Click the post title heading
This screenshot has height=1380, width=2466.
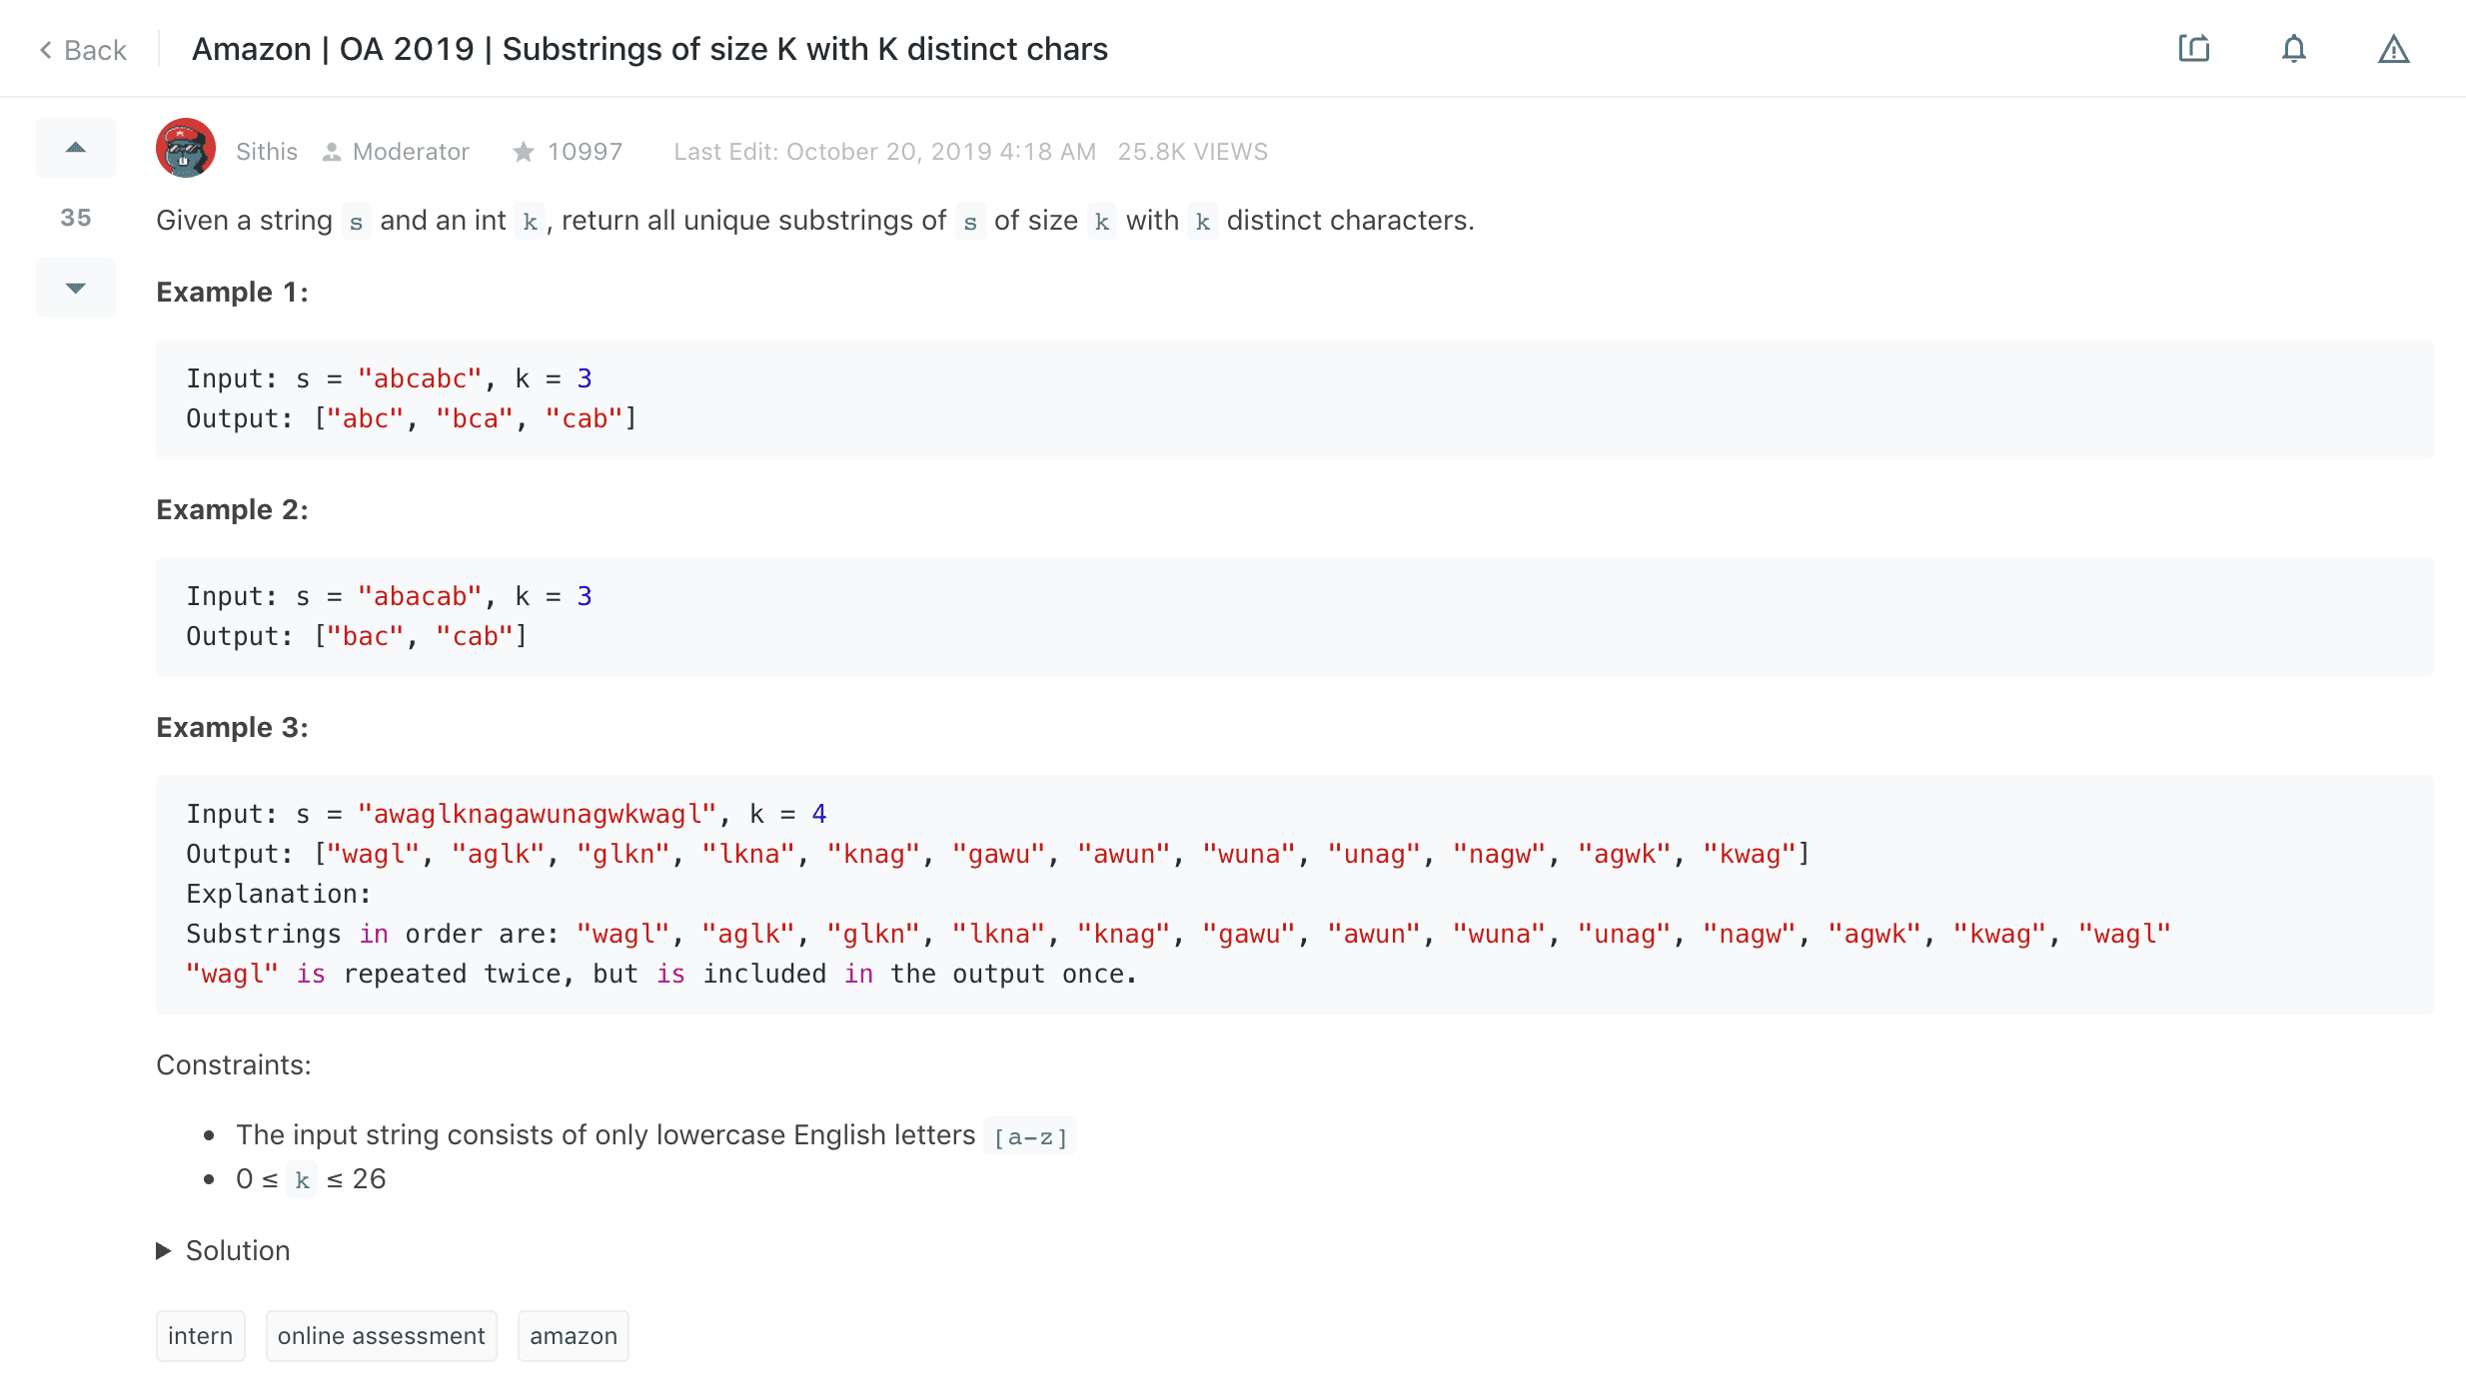(x=649, y=49)
